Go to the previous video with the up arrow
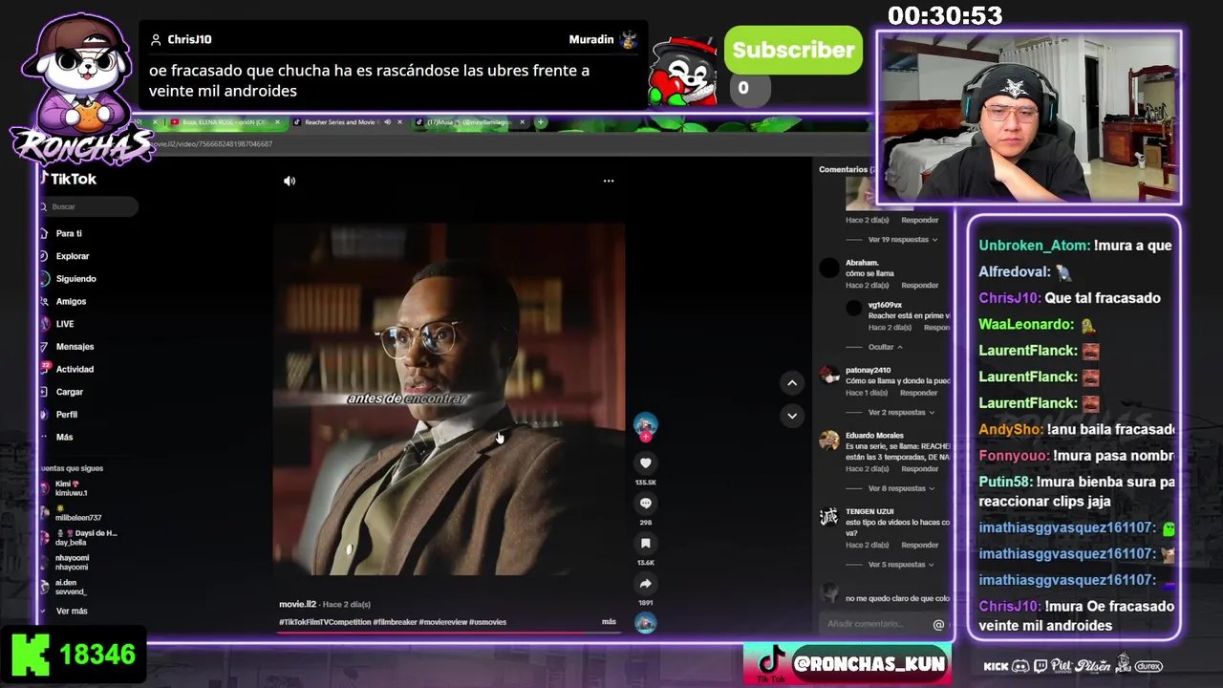Image resolution: width=1223 pixels, height=688 pixels. click(x=792, y=383)
